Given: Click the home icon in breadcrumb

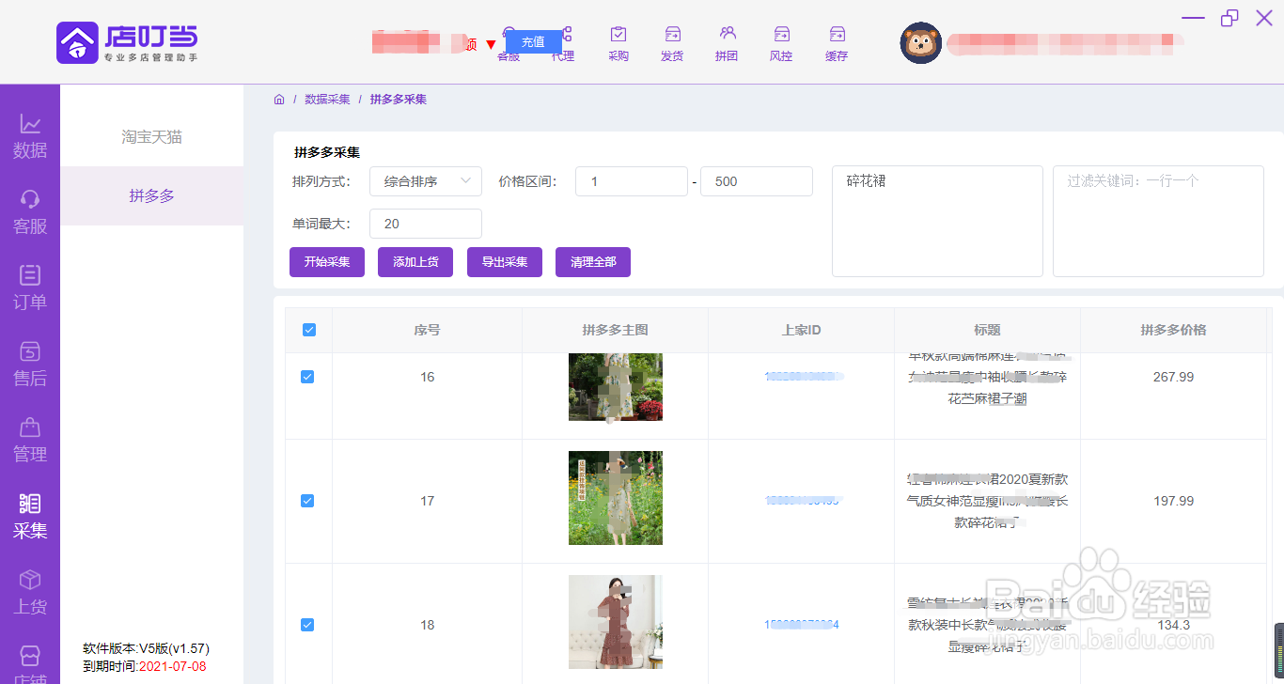Looking at the screenshot, I should 279,99.
